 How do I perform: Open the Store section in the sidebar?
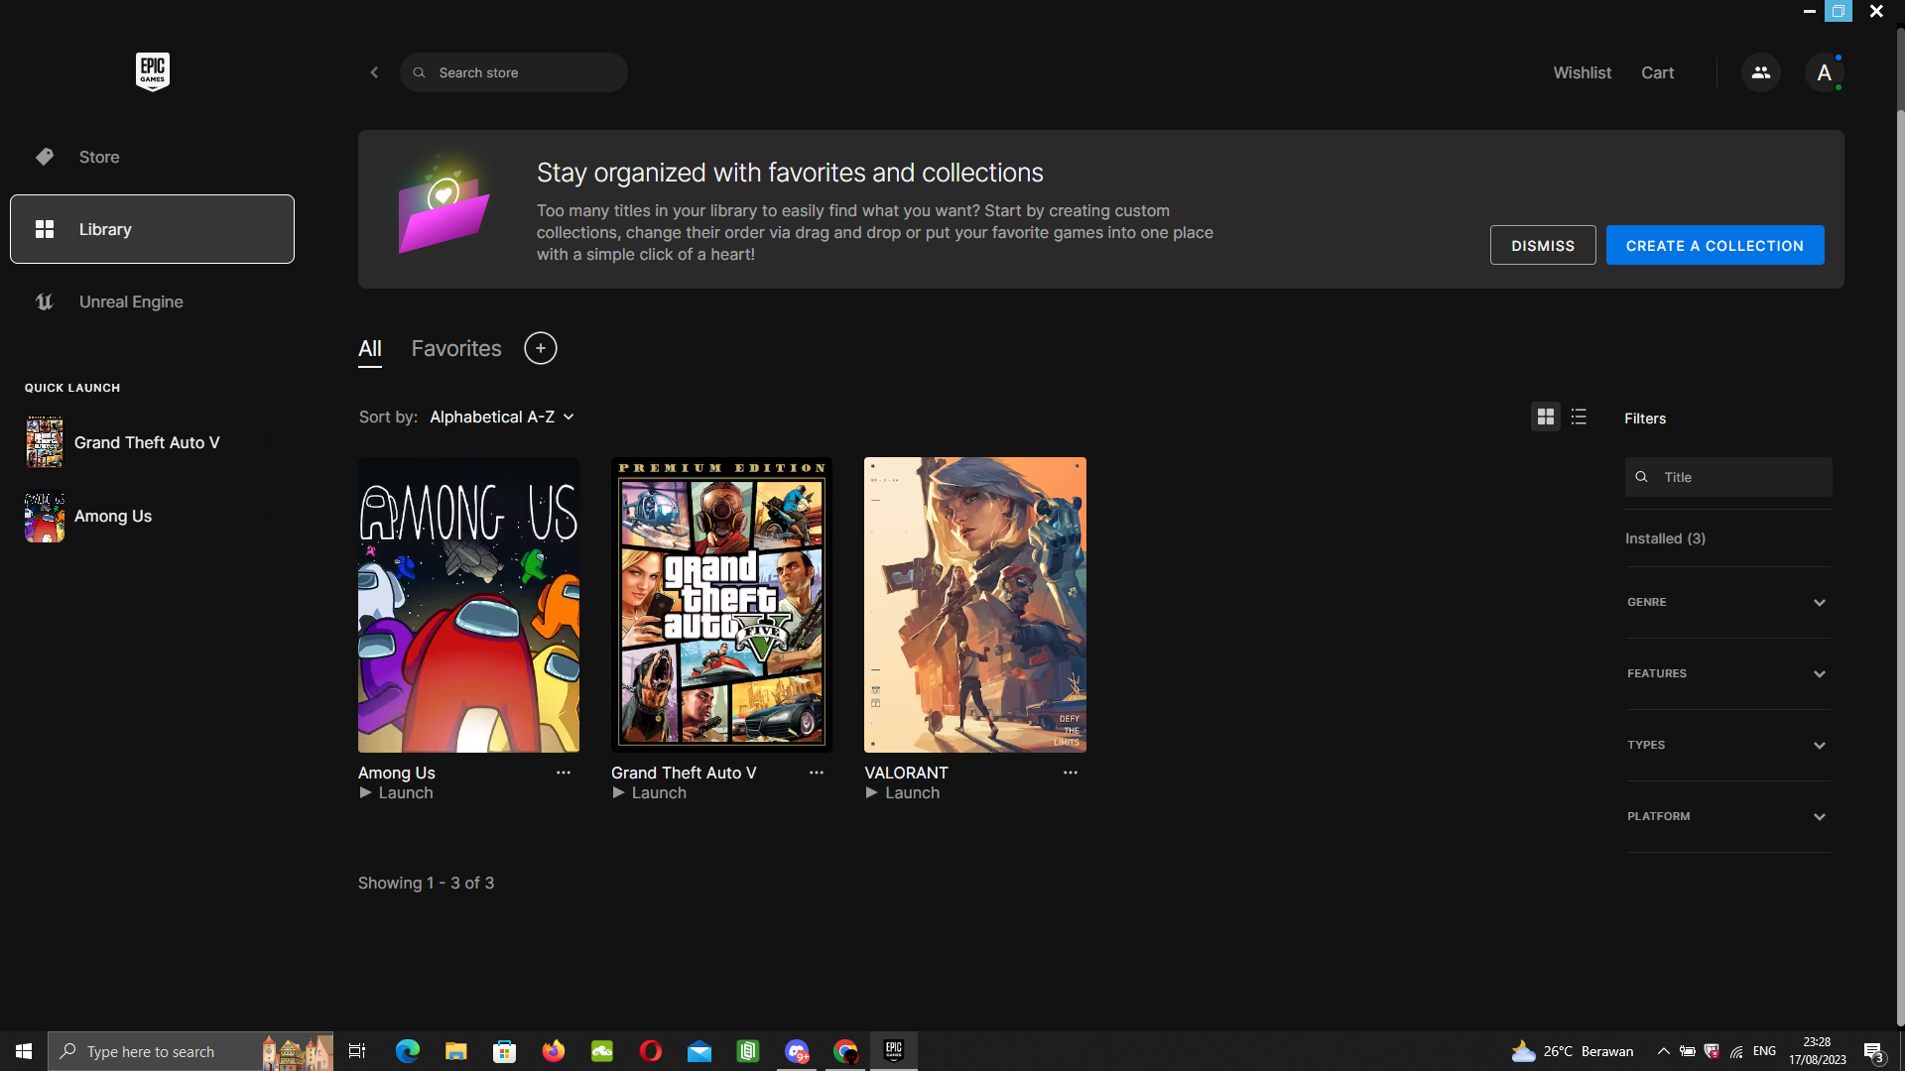coord(99,157)
